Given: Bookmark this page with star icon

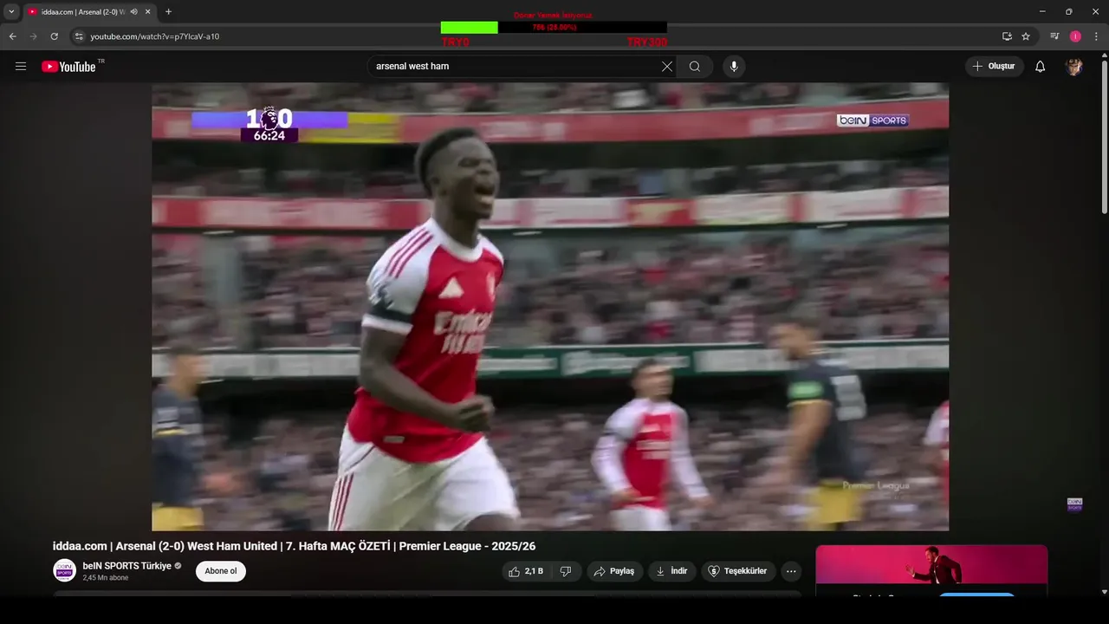Looking at the screenshot, I should pos(1026,36).
